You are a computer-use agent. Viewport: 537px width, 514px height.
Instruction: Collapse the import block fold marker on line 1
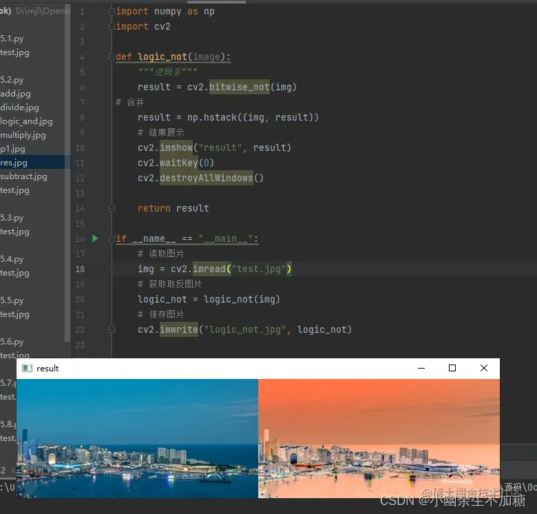(112, 11)
